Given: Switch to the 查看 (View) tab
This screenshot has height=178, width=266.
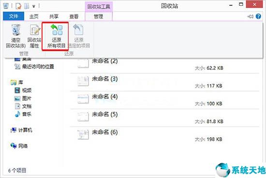Looking at the screenshot, I should 74,16.
